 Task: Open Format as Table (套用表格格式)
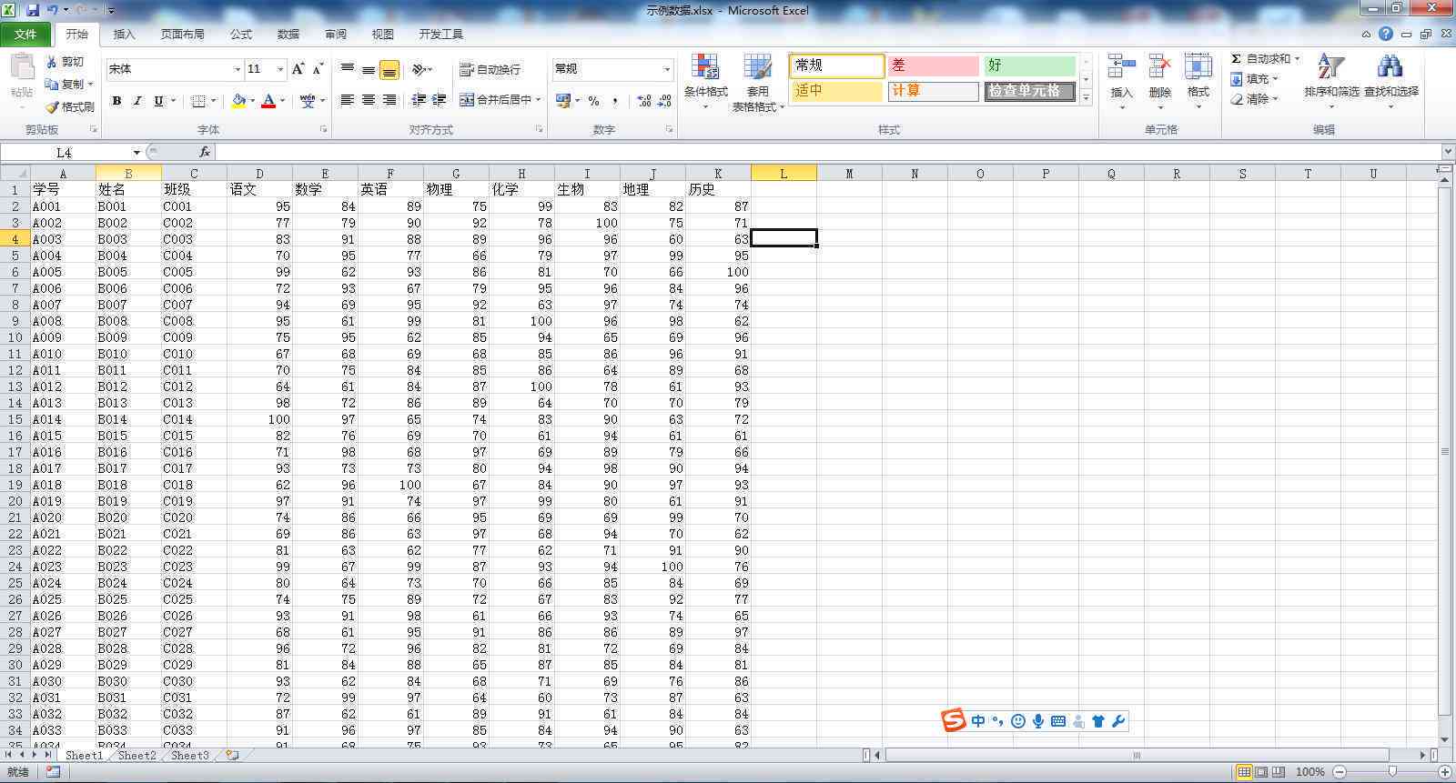[757, 82]
